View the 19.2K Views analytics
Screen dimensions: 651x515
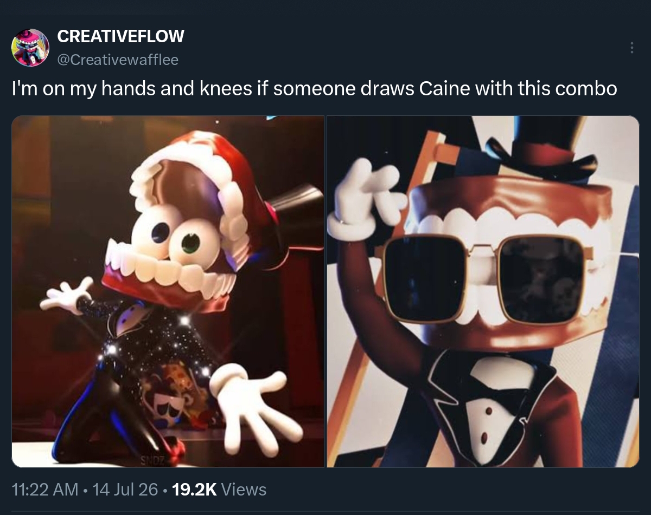[219, 490]
